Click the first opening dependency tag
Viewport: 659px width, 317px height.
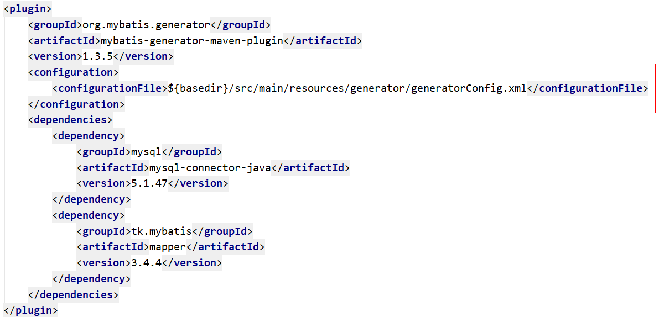point(89,136)
